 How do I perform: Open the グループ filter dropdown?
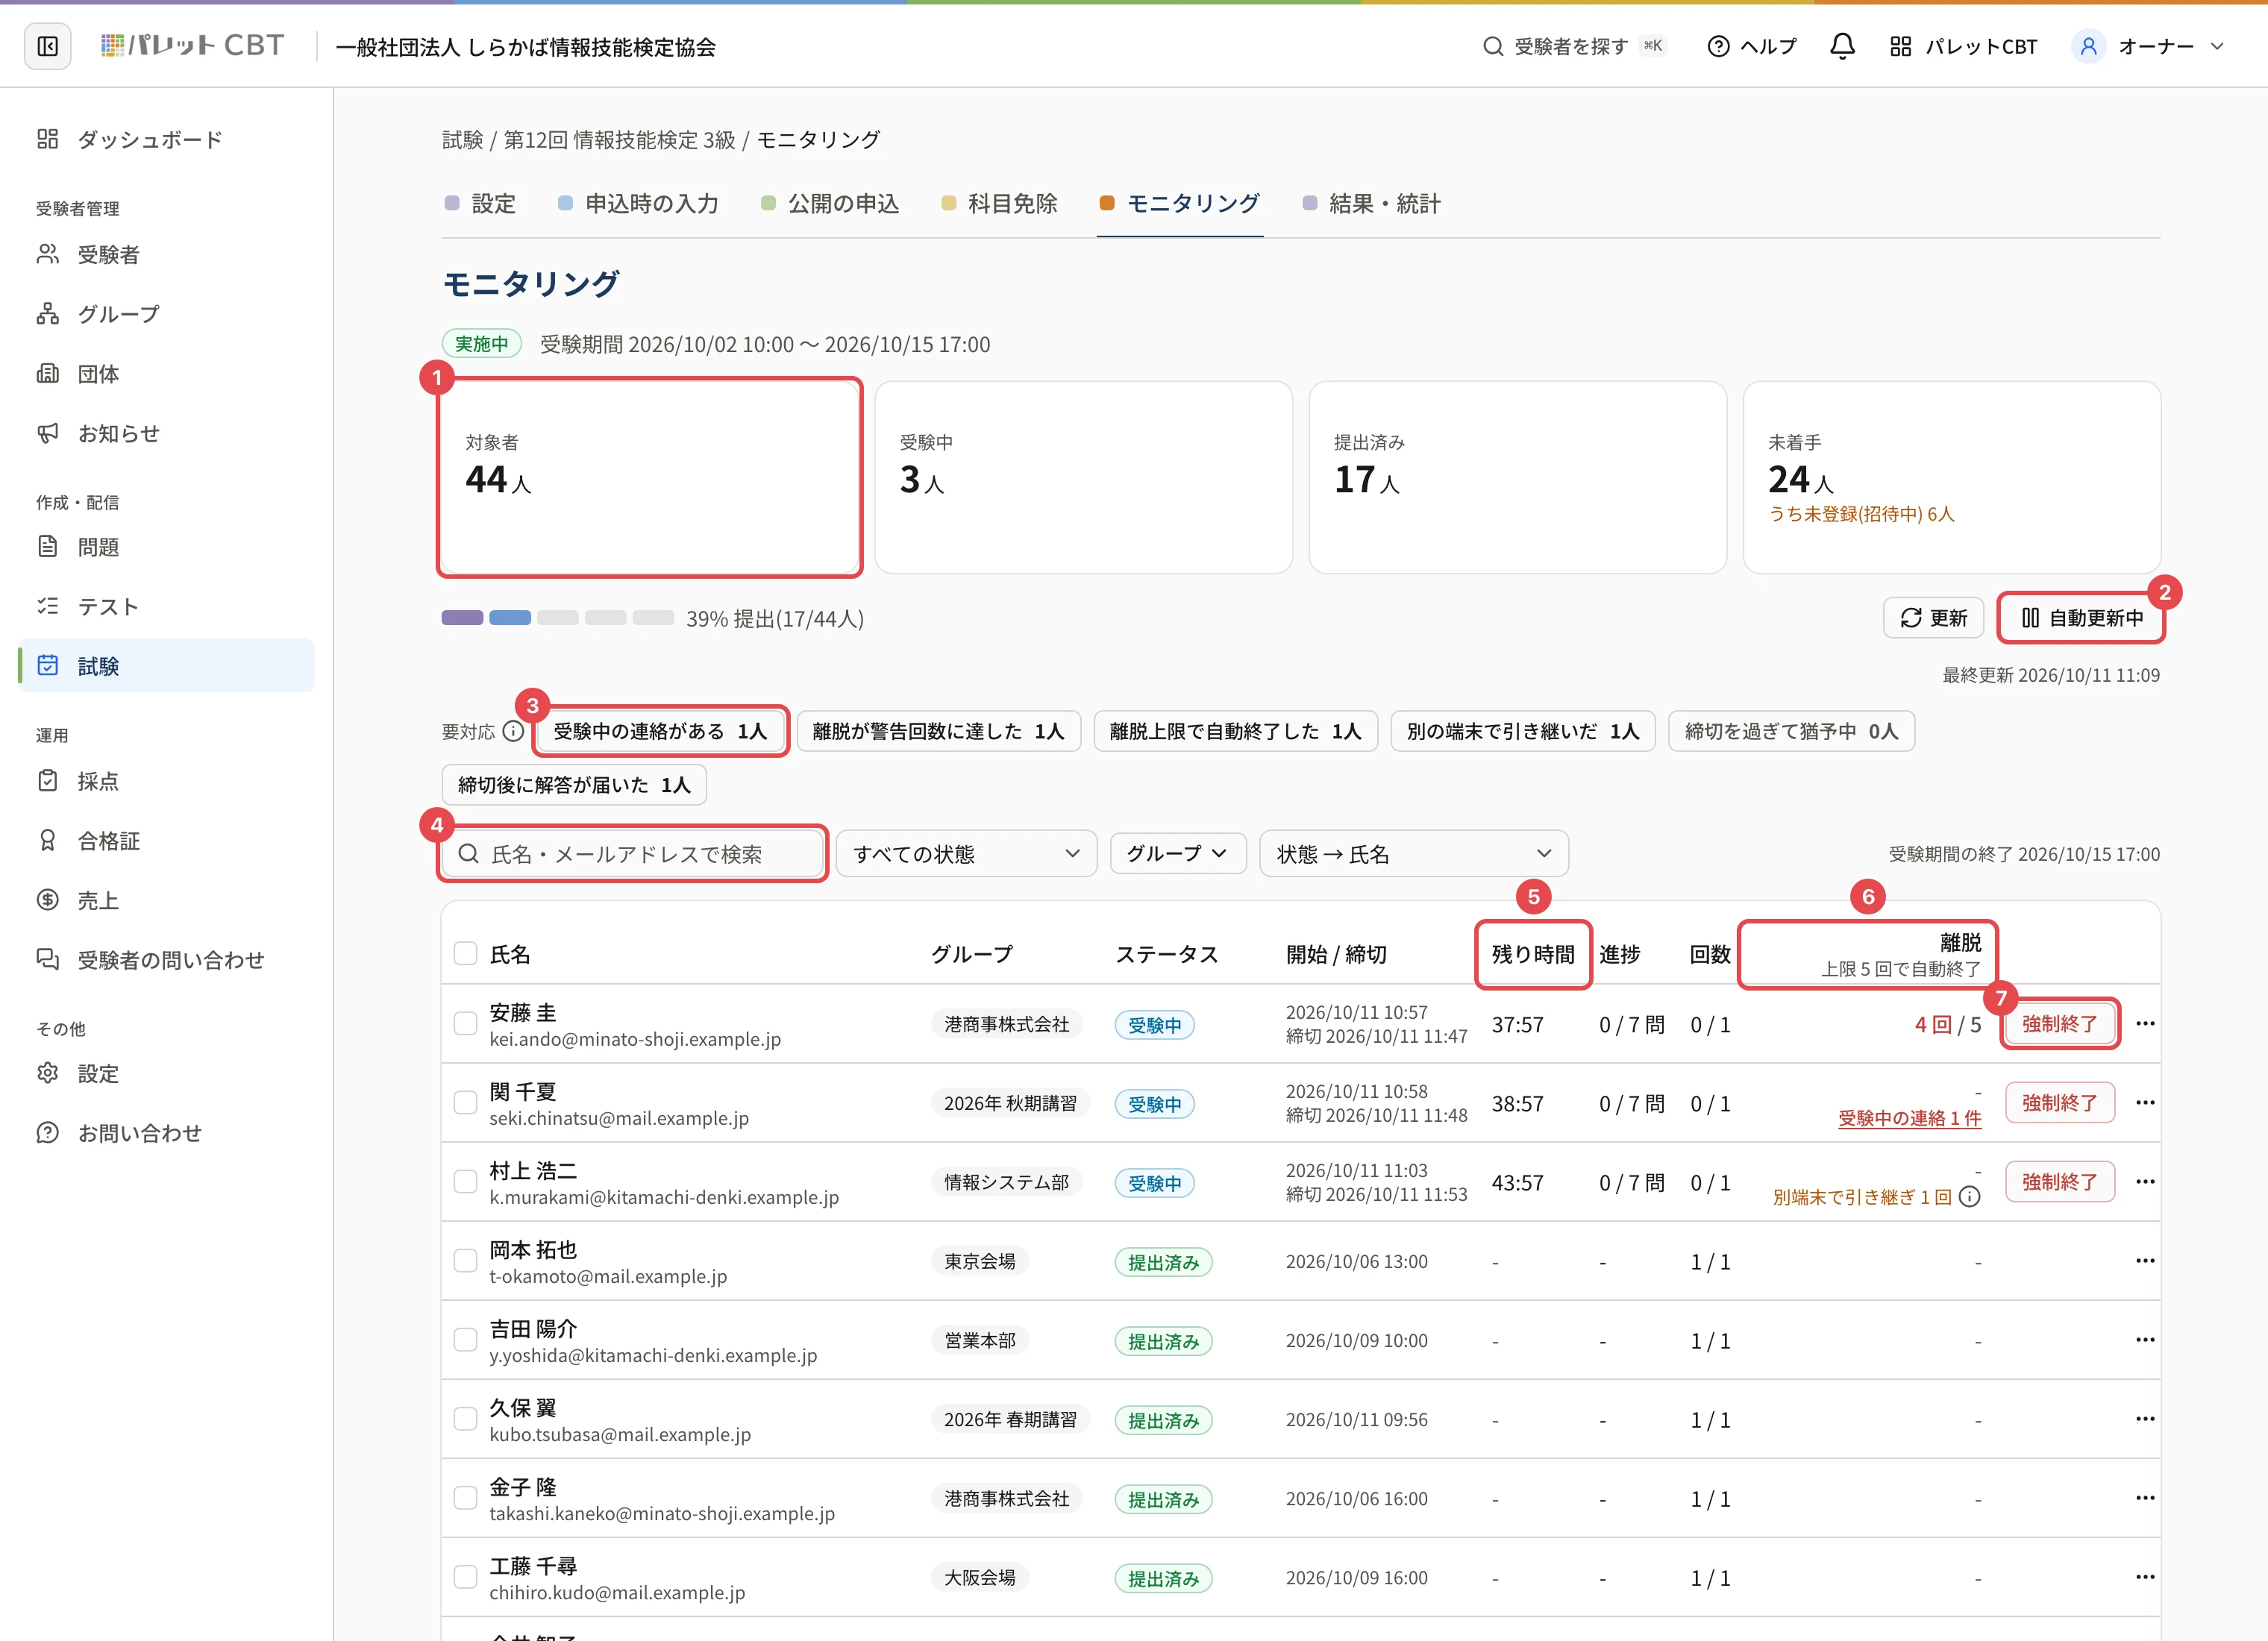click(x=1177, y=853)
